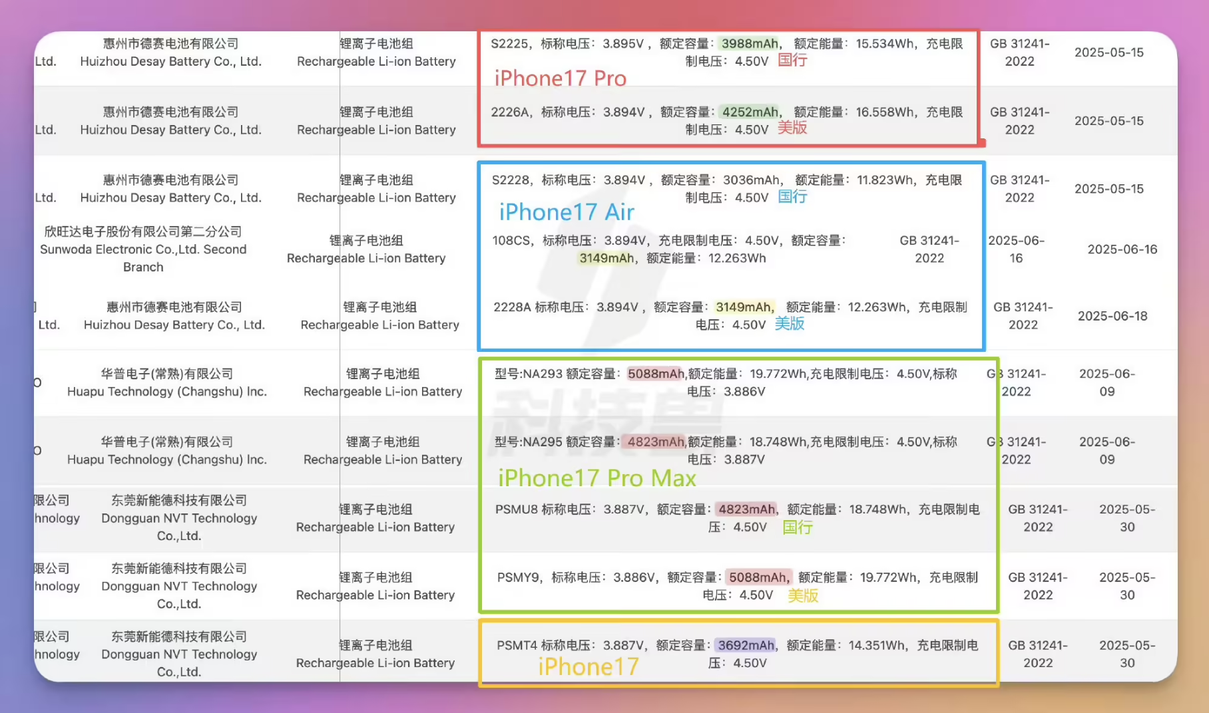This screenshot has width=1209, height=713.
Task: Click GB 31241-2022 standard in 2226A row
Action: click(x=1019, y=120)
